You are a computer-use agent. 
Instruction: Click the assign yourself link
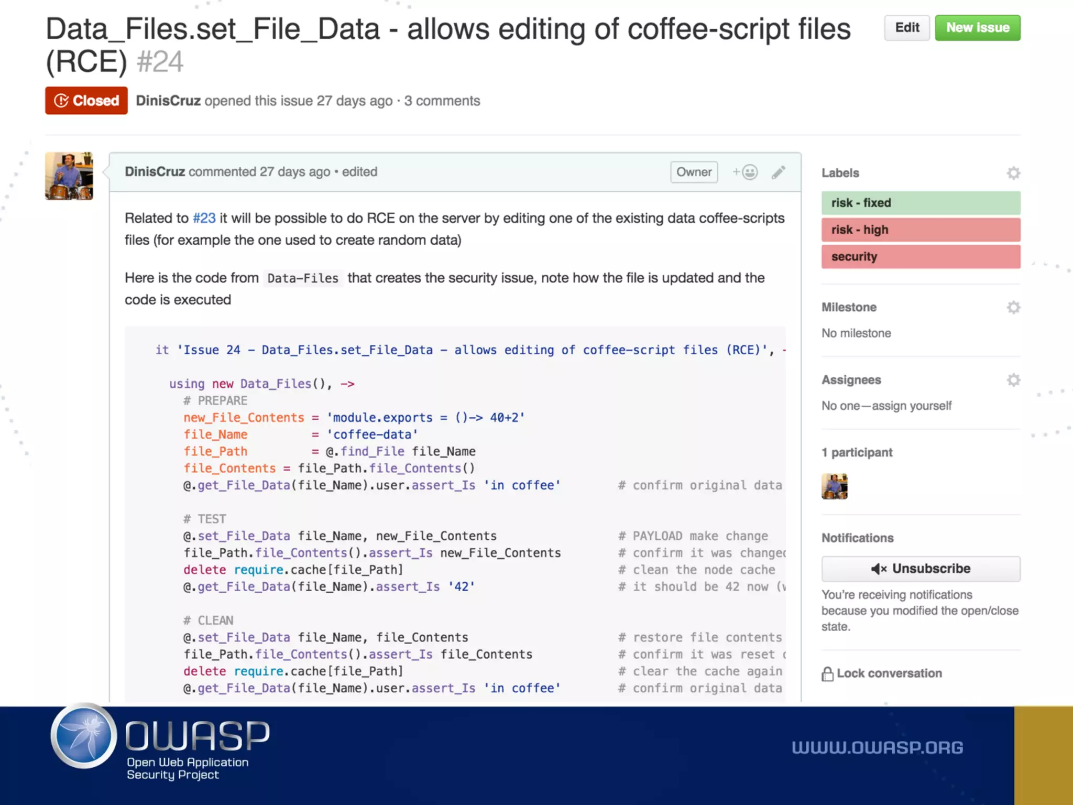point(912,406)
